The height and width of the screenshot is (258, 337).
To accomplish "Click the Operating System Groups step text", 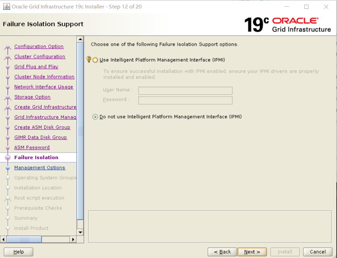I will pyautogui.click(x=45, y=178).
